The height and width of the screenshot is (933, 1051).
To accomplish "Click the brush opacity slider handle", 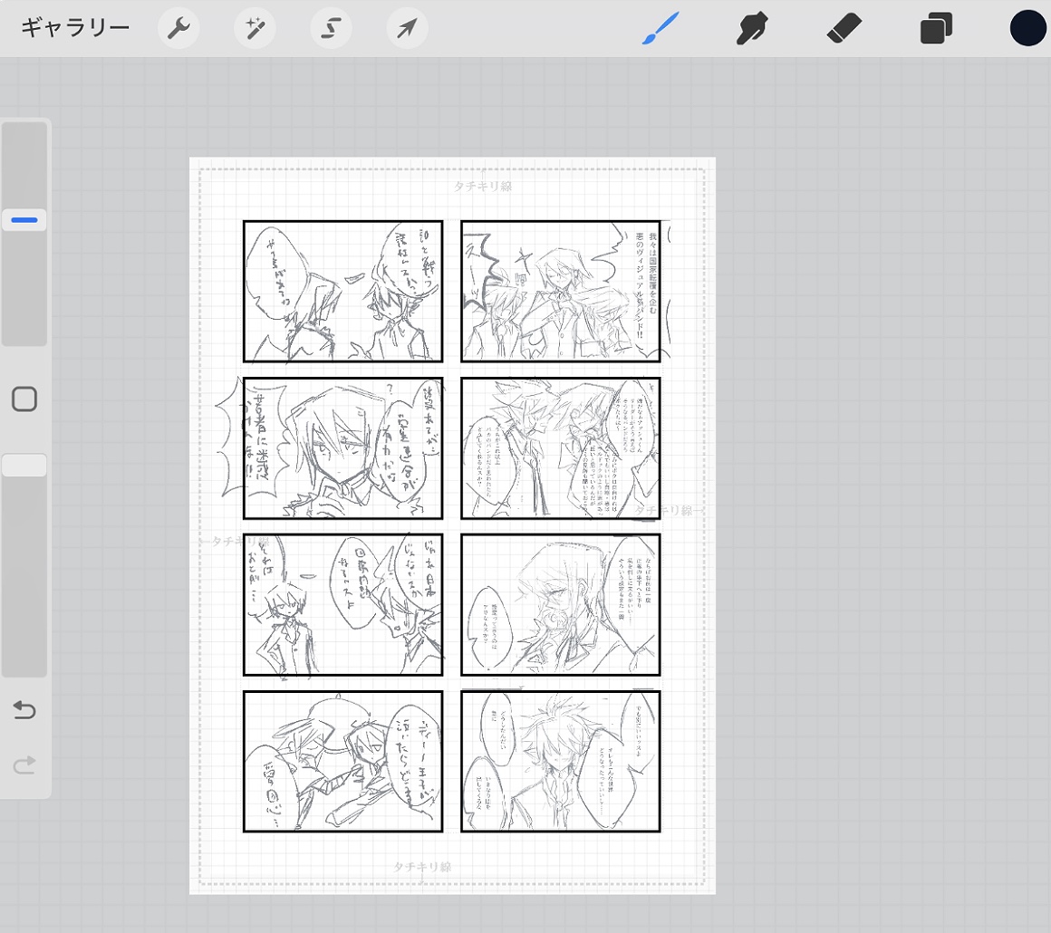I will (x=24, y=466).
